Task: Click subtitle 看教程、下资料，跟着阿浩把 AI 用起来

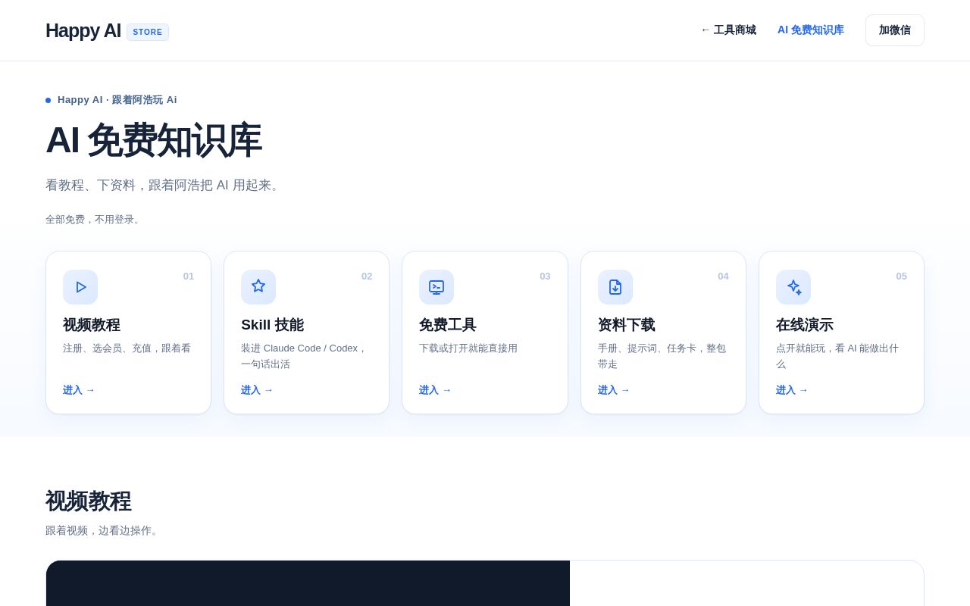Action: coord(164,186)
